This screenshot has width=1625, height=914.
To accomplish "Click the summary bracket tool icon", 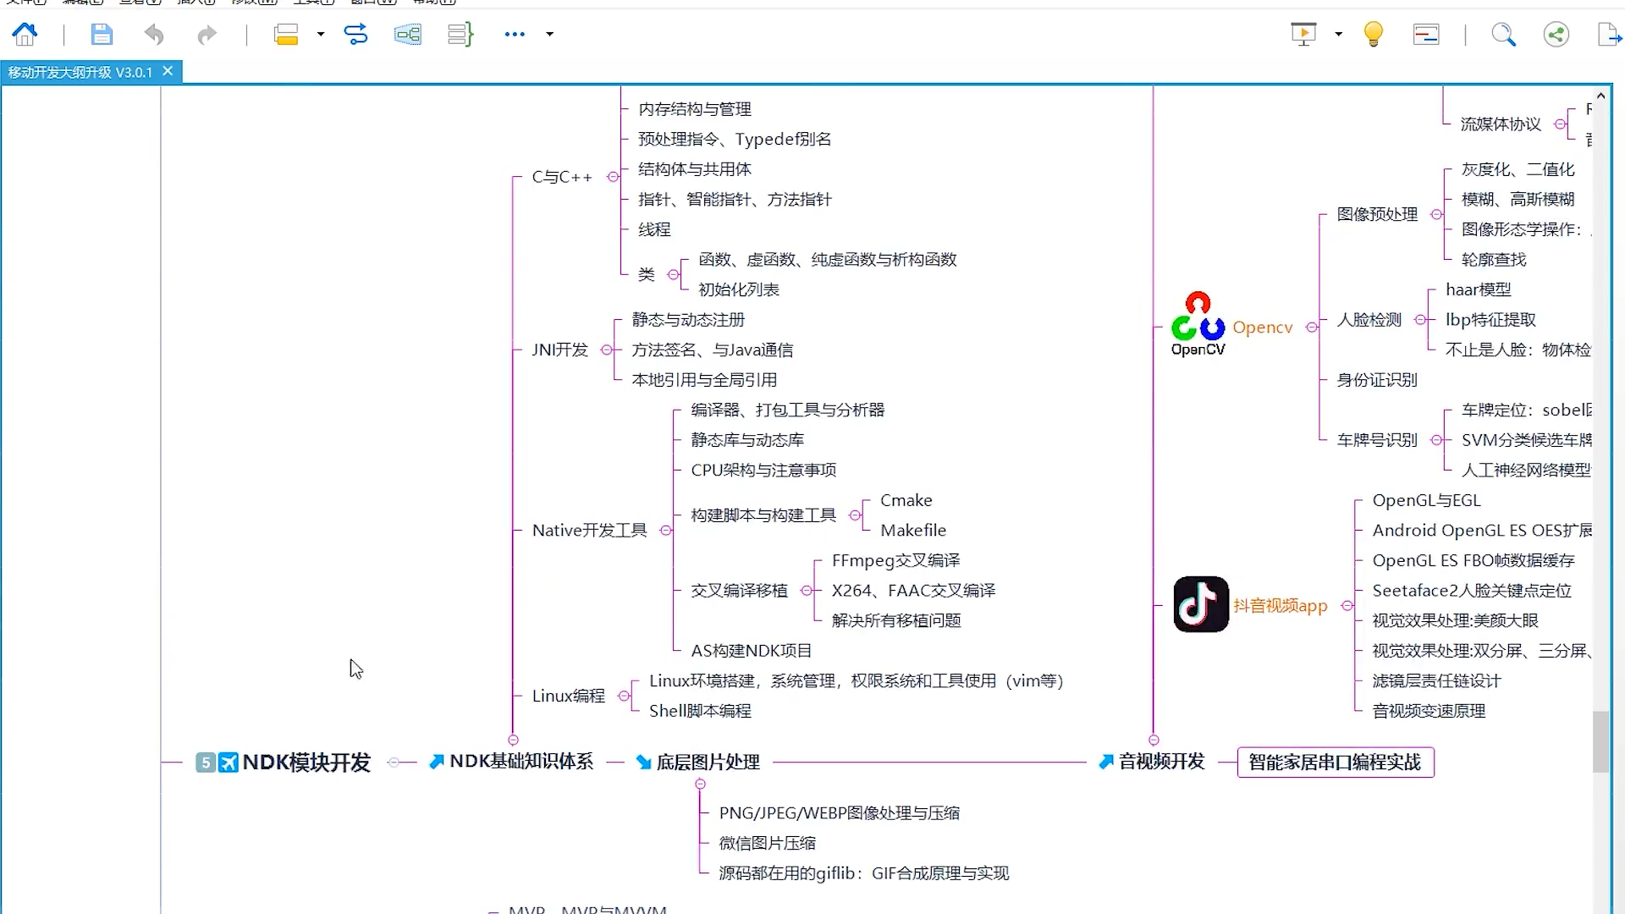I will pyautogui.click(x=460, y=35).
